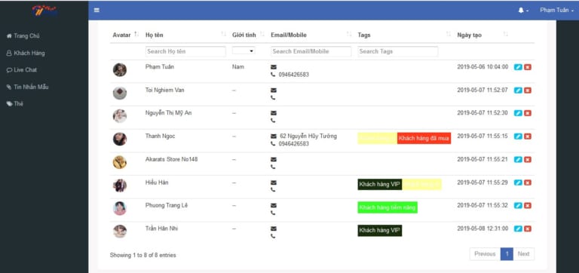Click the Next pagination button
This screenshot has height=273, width=579.
[x=523, y=254]
